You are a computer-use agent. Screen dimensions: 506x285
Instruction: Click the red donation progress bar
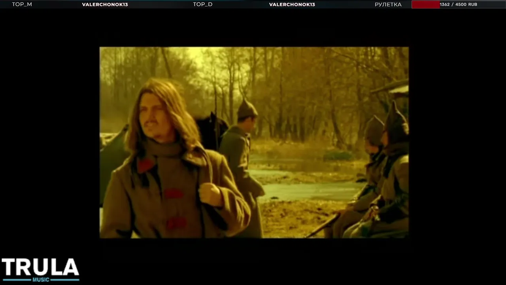pos(458,4)
